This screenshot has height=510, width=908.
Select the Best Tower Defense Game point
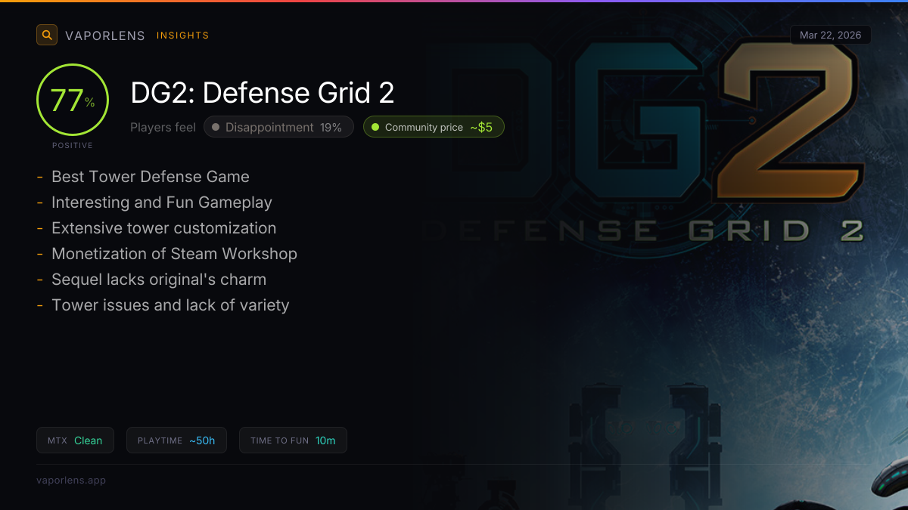(150, 177)
